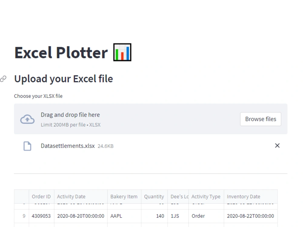Click the quantity value 140

click(160, 216)
